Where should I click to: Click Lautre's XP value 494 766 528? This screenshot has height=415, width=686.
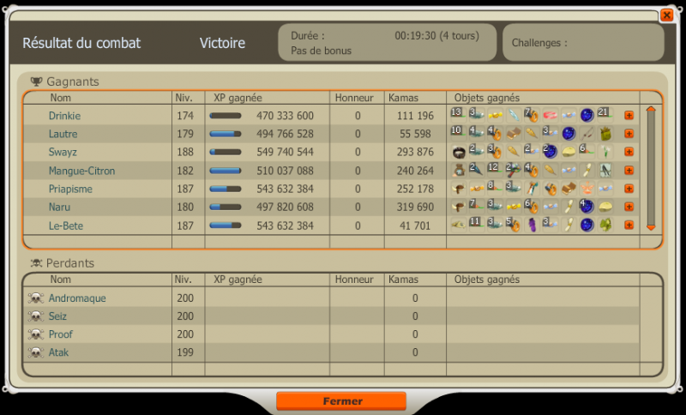(x=285, y=134)
